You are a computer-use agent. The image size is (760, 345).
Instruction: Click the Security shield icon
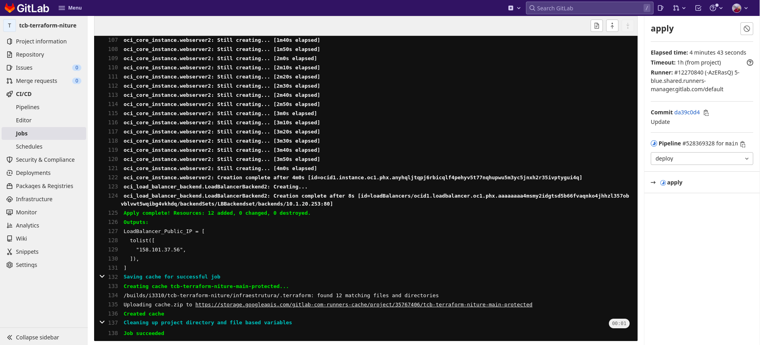coord(10,160)
